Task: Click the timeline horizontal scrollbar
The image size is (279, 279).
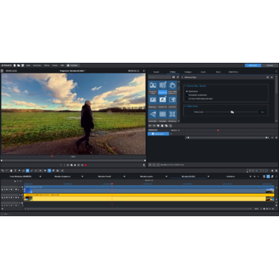Action: (x=138, y=209)
